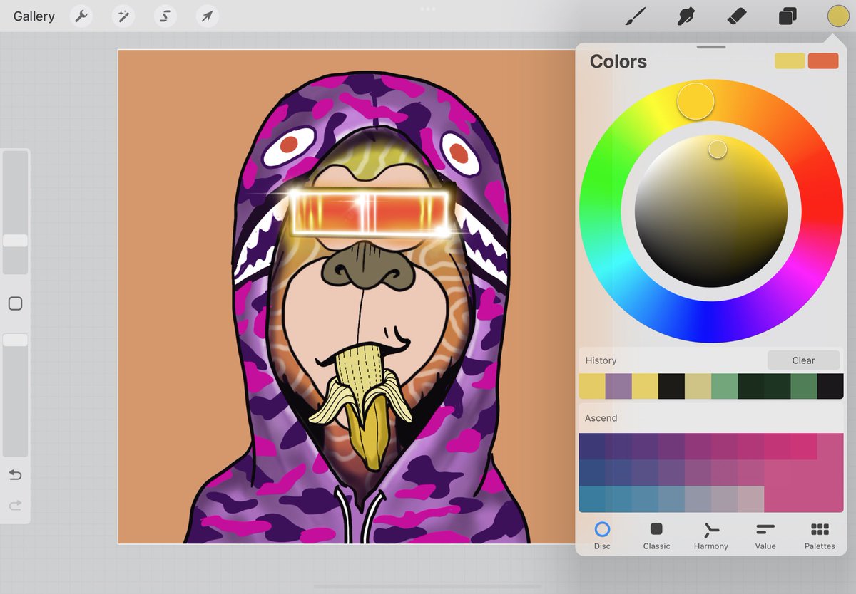Screen dimensions: 856x594
Task: Select the Smudge finger tool
Action: tap(686, 16)
